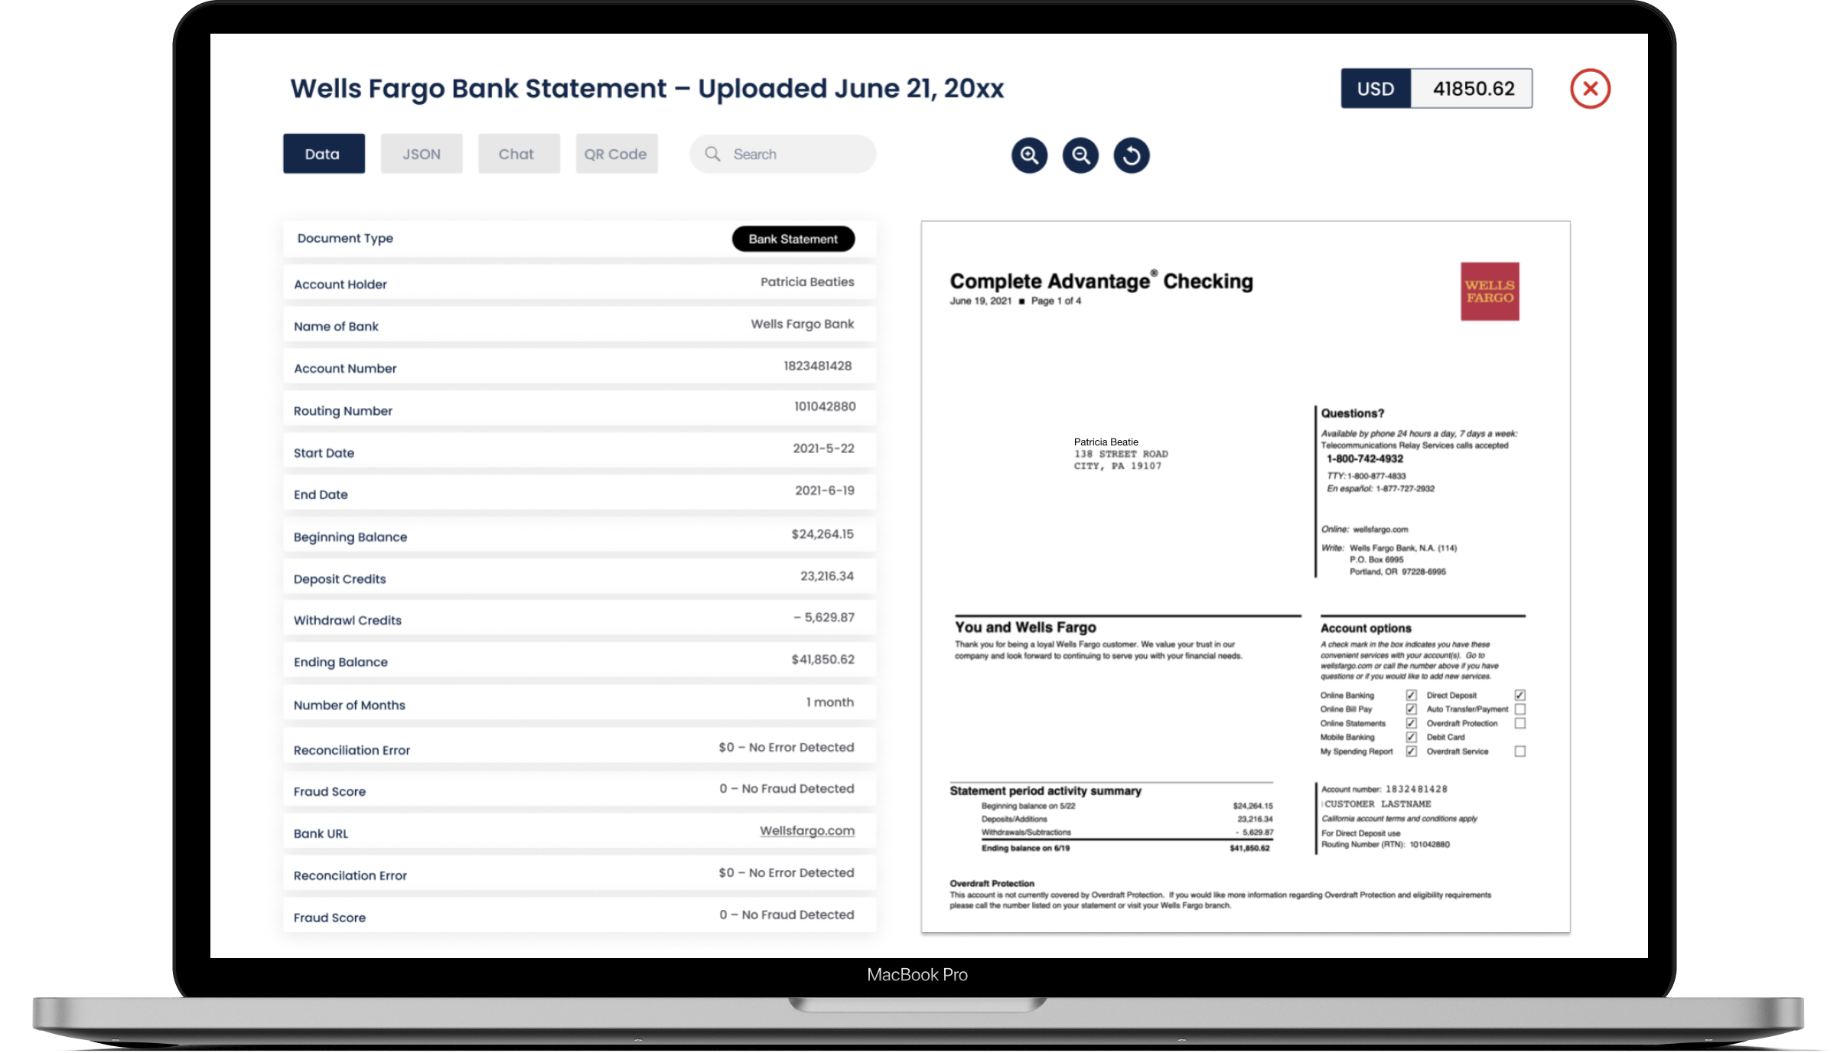Viewport: 1837px width, 1053px height.
Task: Switch to the JSON tab
Action: (x=422, y=153)
